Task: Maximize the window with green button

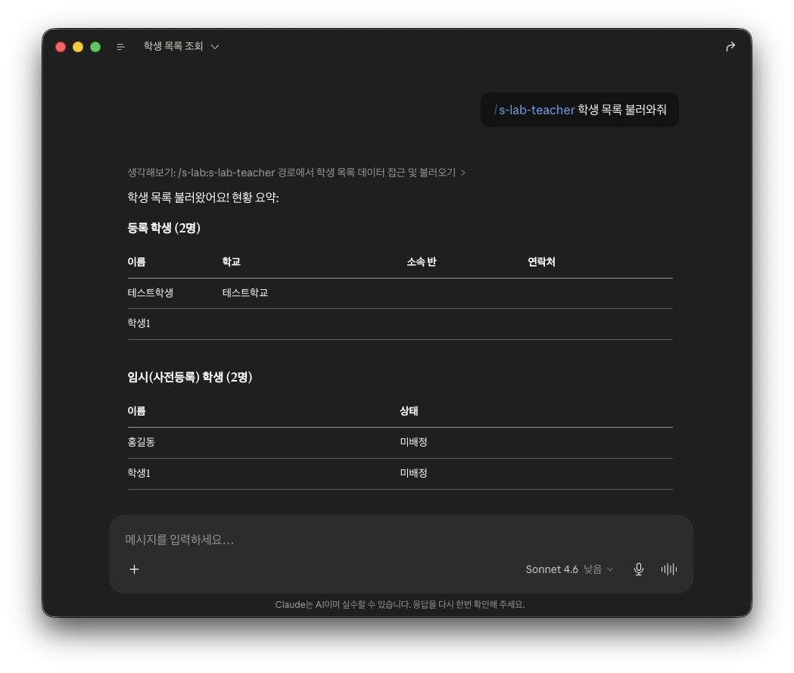Action: point(95,47)
